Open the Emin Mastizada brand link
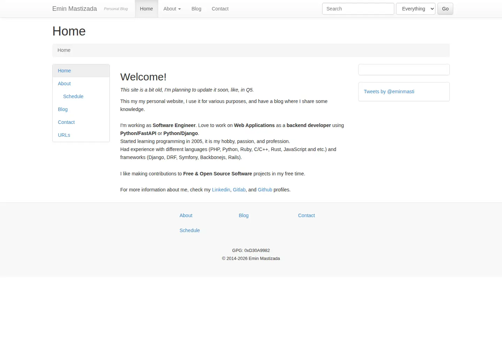The width and height of the screenshot is (502, 348). [x=75, y=9]
